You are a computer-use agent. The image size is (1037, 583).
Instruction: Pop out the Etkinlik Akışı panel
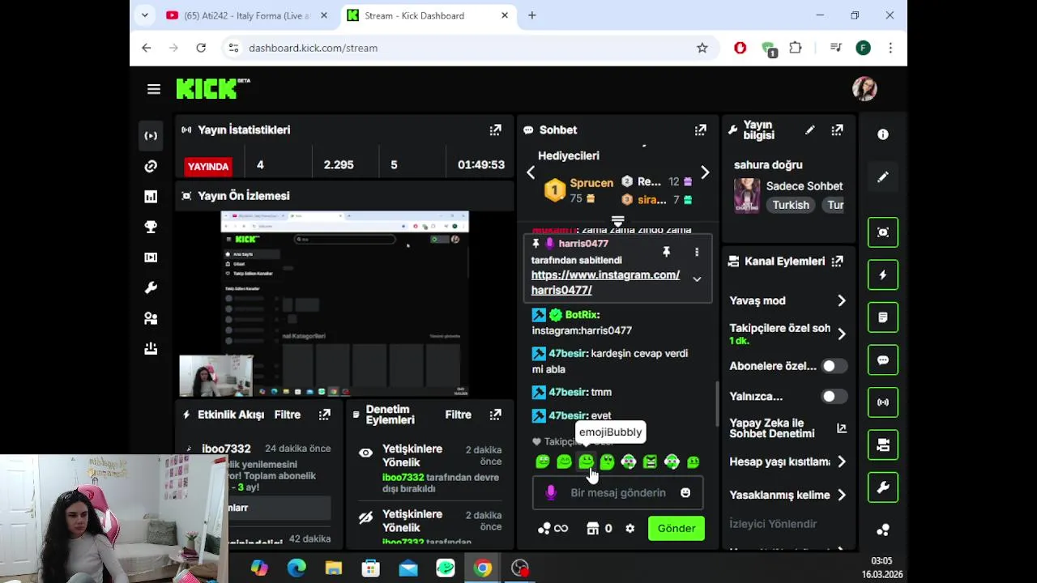click(324, 415)
